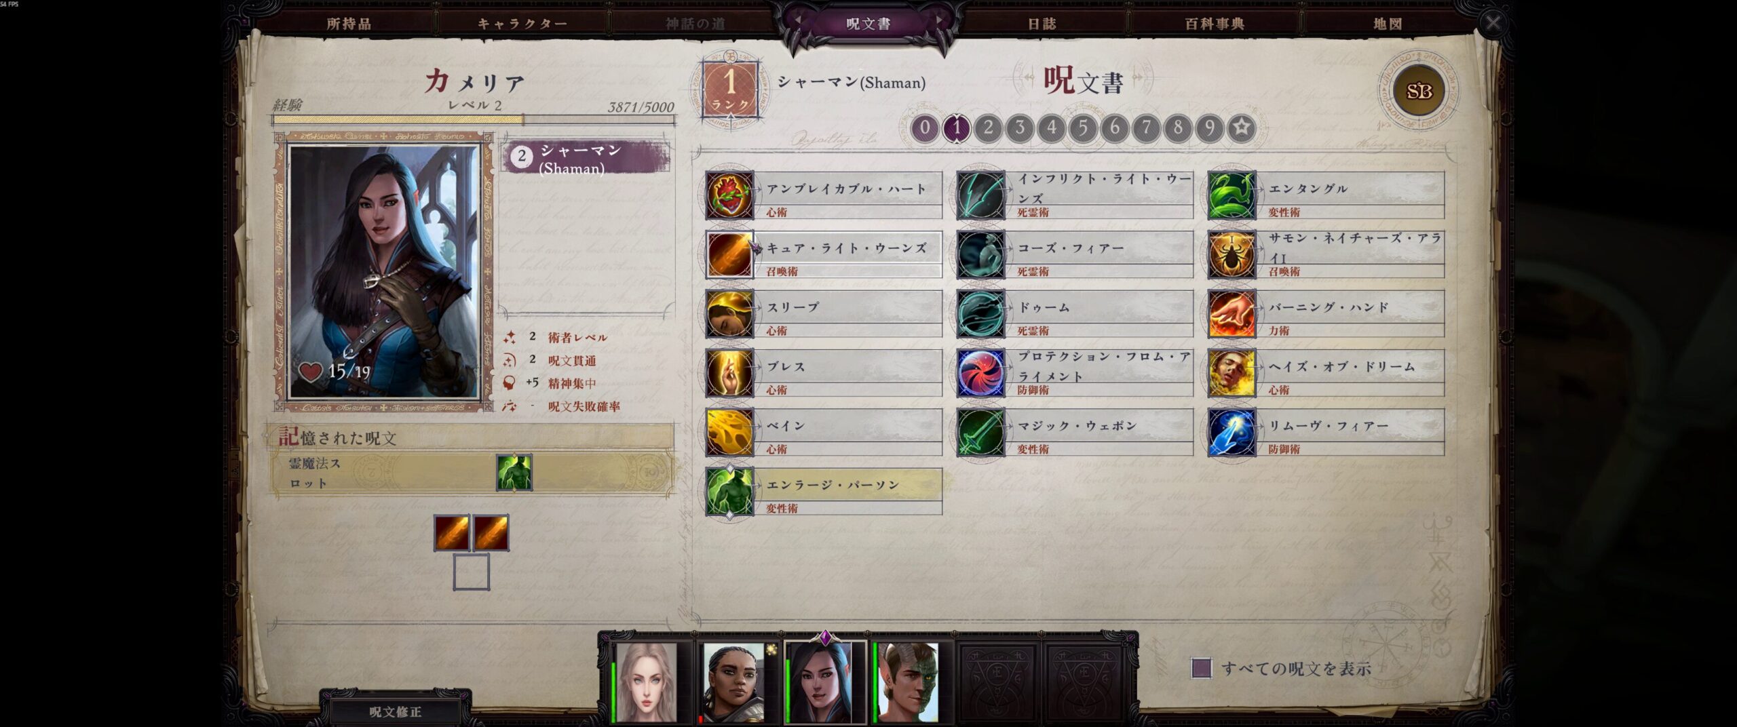Select the ドゥーム spell icon
The width and height of the screenshot is (1737, 727).
pyautogui.click(x=980, y=314)
